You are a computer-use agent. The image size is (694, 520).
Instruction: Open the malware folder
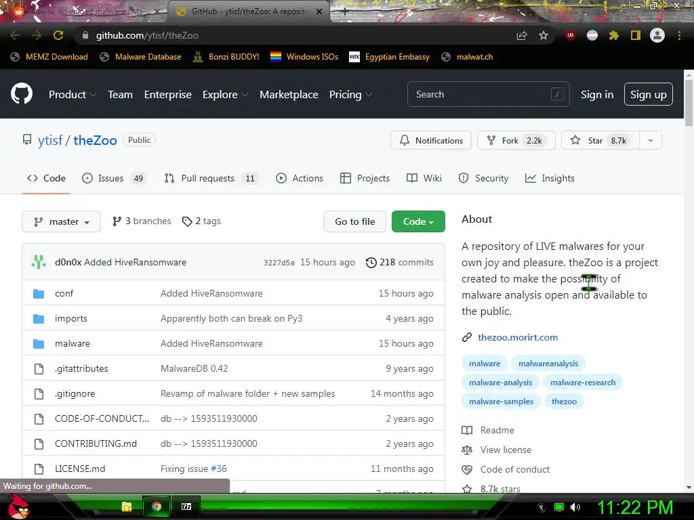pyautogui.click(x=72, y=343)
